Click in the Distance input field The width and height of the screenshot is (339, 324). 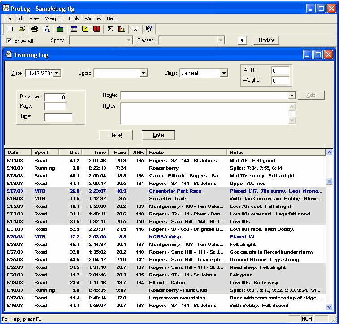(55, 97)
